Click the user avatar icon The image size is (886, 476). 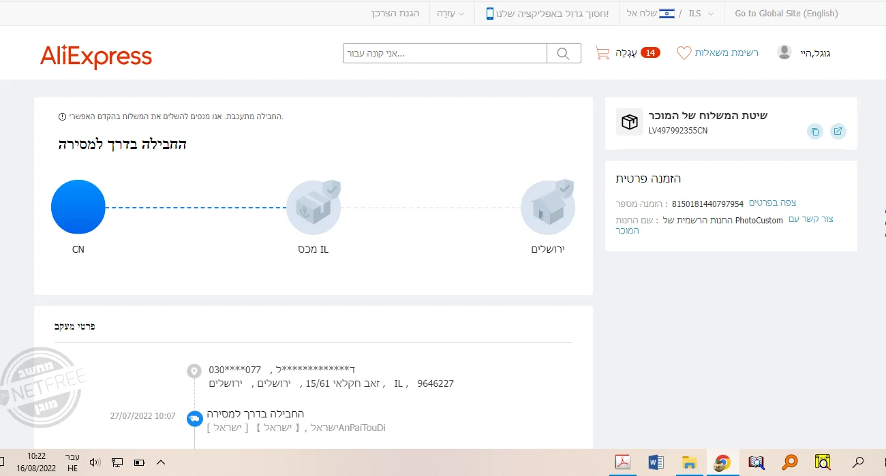[x=784, y=52]
